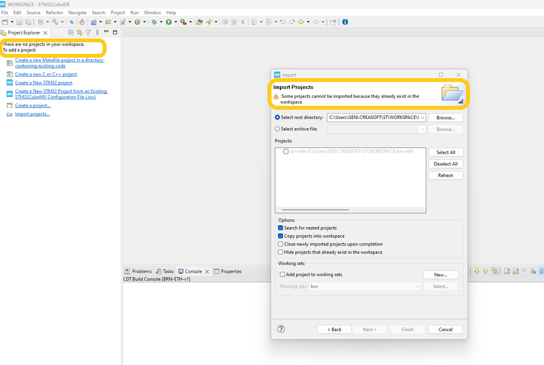This screenshot has height=365, width=544.
Task: Click the External Tools run icon
Action: [x=183, y=22]
